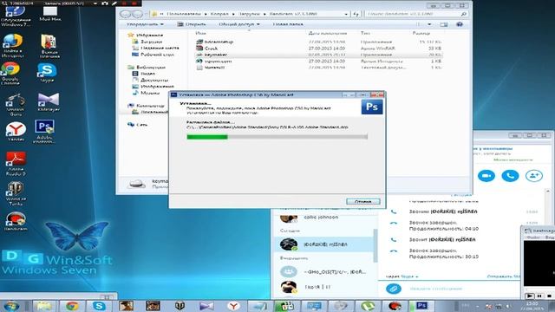Screen dimensions: 555x312
Task: Click the Explorer search magnifier icon
Action: (x=464, y=14)
